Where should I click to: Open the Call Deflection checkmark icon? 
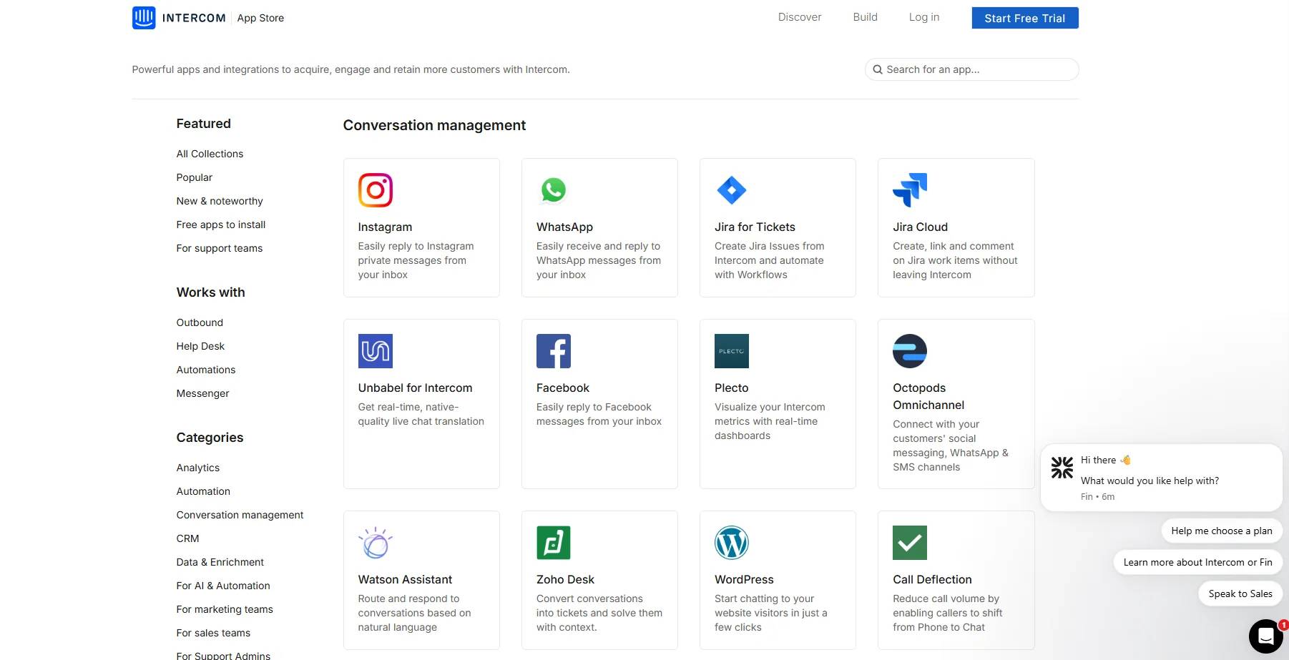click(910, 543)
